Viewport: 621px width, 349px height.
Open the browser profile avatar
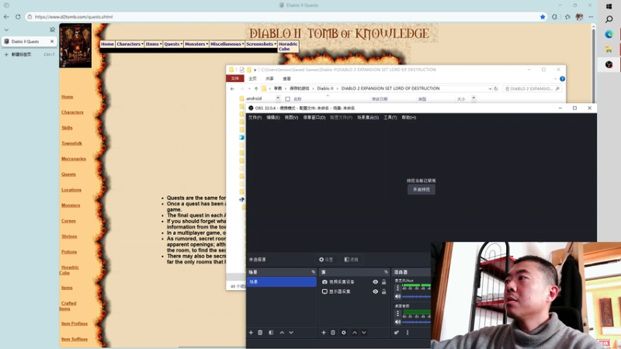[579, 16]
